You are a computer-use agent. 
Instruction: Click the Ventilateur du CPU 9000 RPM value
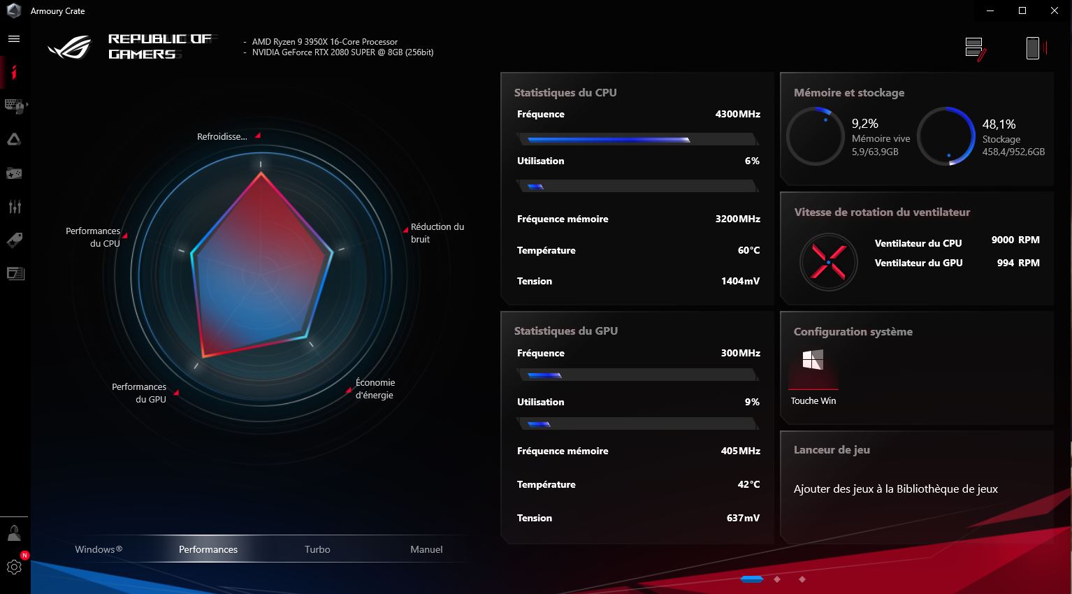pos(1015,240)
